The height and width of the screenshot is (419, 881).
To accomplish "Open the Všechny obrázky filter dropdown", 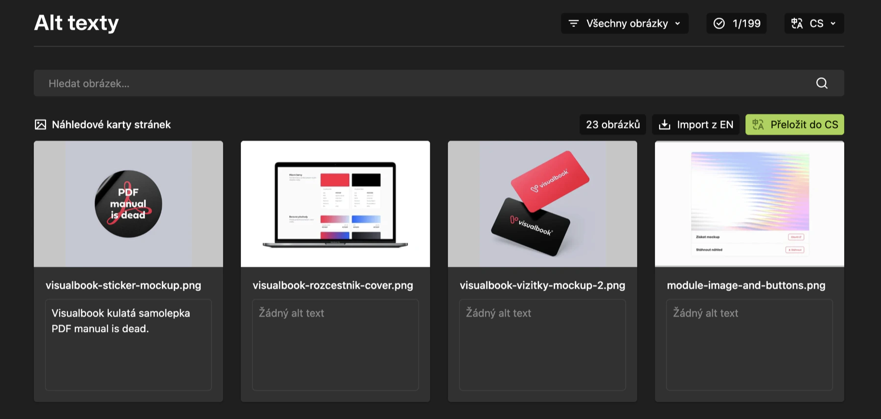I will pos(625,23).
